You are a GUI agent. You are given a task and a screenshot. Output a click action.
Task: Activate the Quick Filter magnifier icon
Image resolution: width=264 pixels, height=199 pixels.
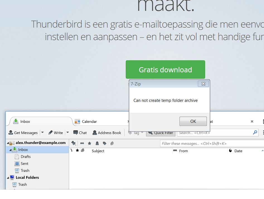[x=151, y=133]
